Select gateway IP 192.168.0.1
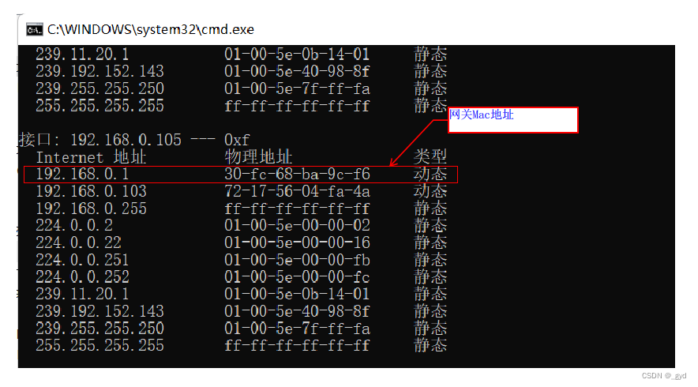This screenshot has height=387, width=698. (x=82, y=174)
